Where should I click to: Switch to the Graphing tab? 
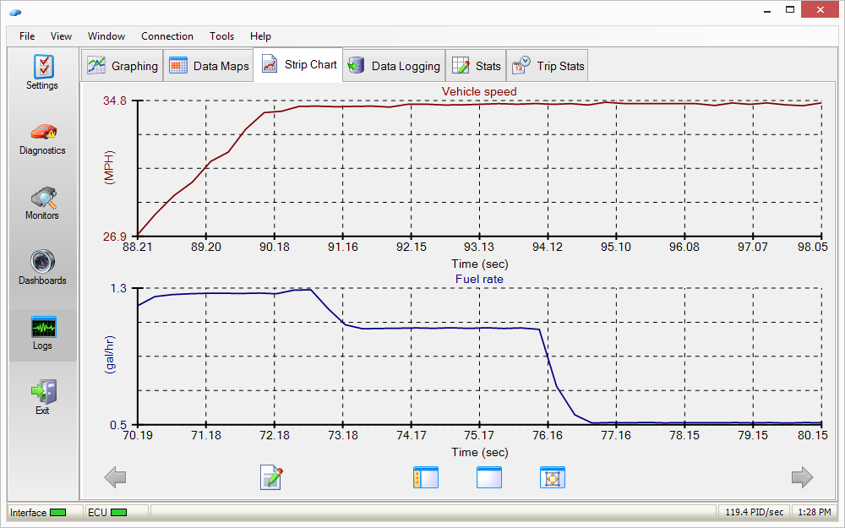click(x=123, y=66)
